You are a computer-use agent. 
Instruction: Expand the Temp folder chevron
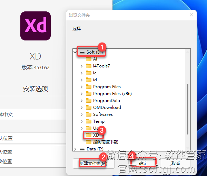click(81, 121)
